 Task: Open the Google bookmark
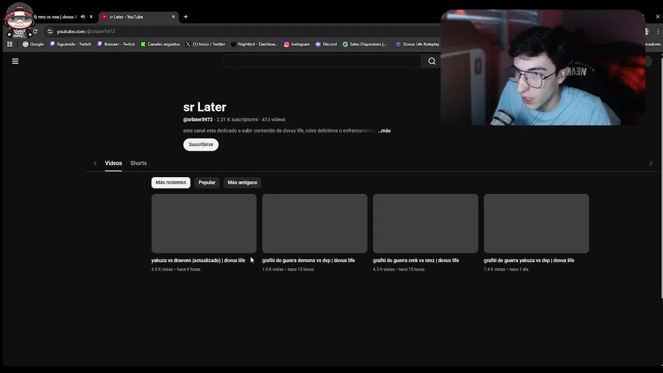(x=34, y=44)
